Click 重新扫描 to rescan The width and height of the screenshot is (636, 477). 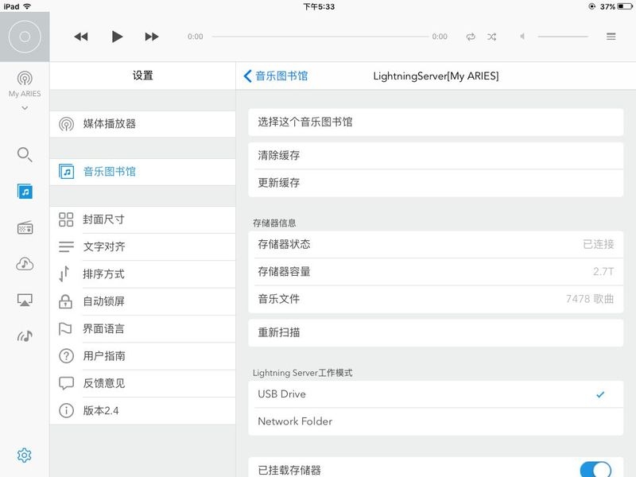436,332
